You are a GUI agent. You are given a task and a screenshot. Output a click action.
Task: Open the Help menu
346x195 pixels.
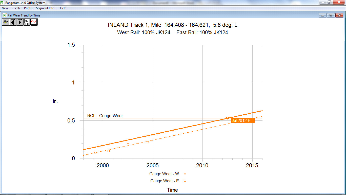63,8
